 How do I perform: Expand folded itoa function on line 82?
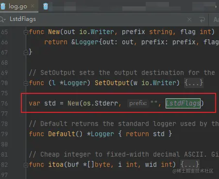[x=26, y=165]
